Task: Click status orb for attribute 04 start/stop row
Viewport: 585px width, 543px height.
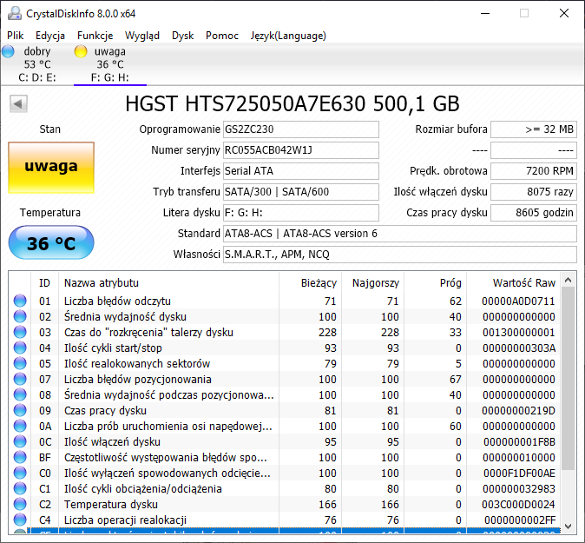Action: [x=20, y=348]
